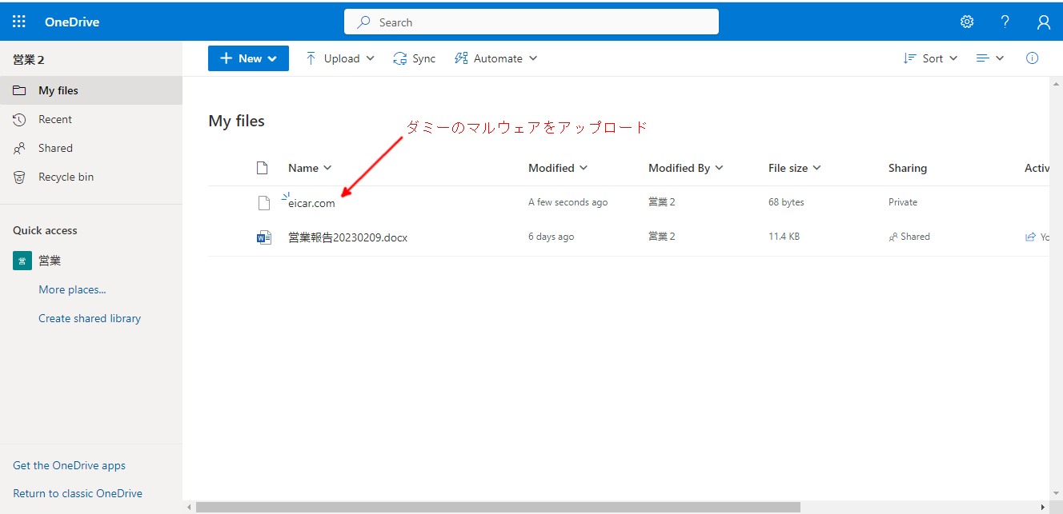Open the Modified By column header dropdown
Screen dimensions: 1063x514
click(686, 168)
